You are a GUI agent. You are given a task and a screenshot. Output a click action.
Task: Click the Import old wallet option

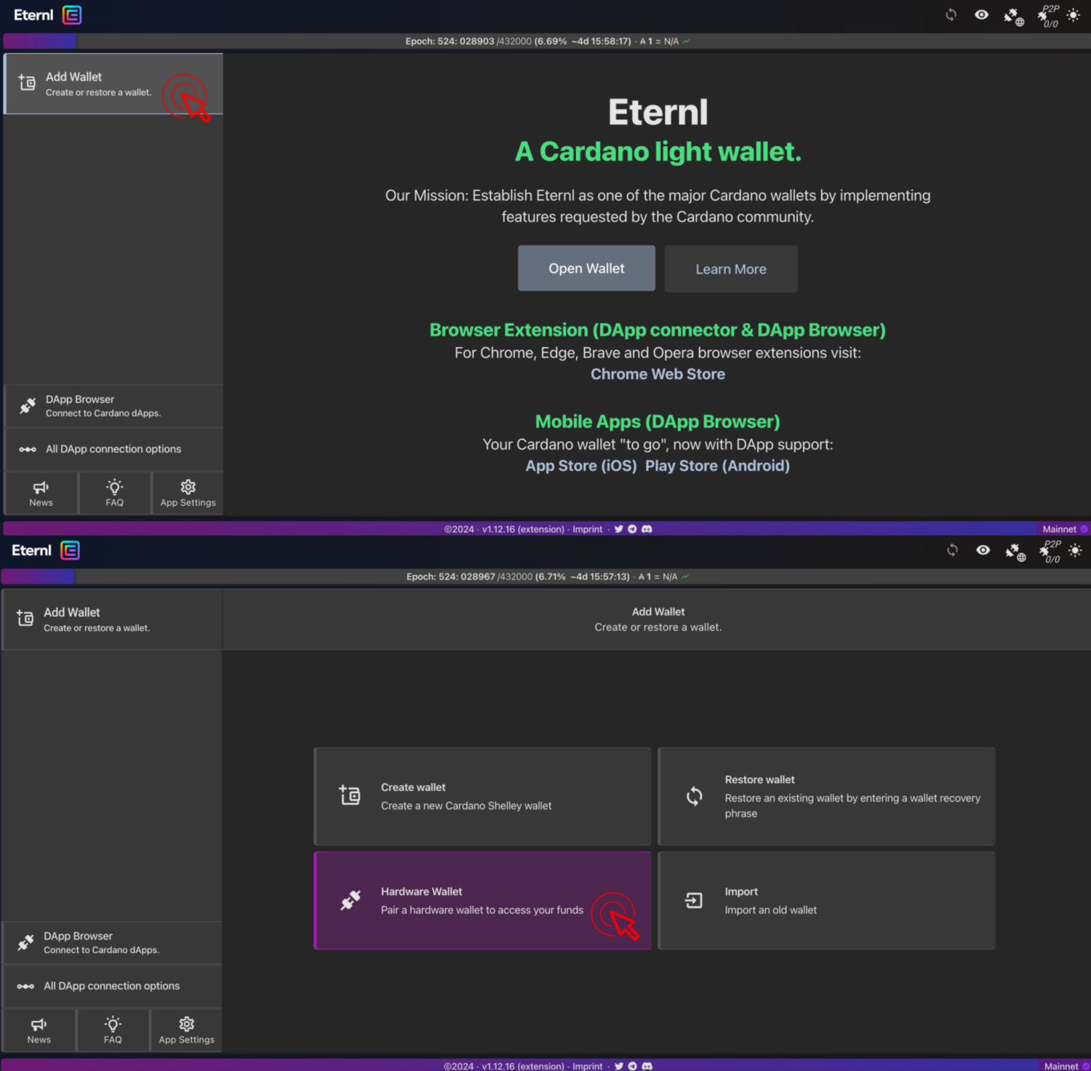point(826,901)
